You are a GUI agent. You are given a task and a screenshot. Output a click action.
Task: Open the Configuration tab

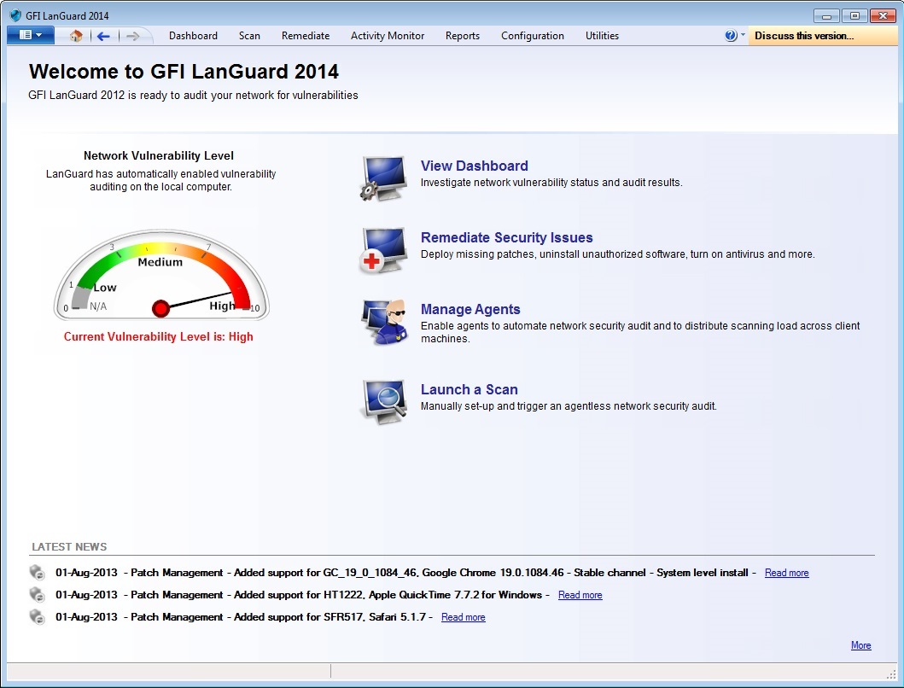[x=533, y=36]
